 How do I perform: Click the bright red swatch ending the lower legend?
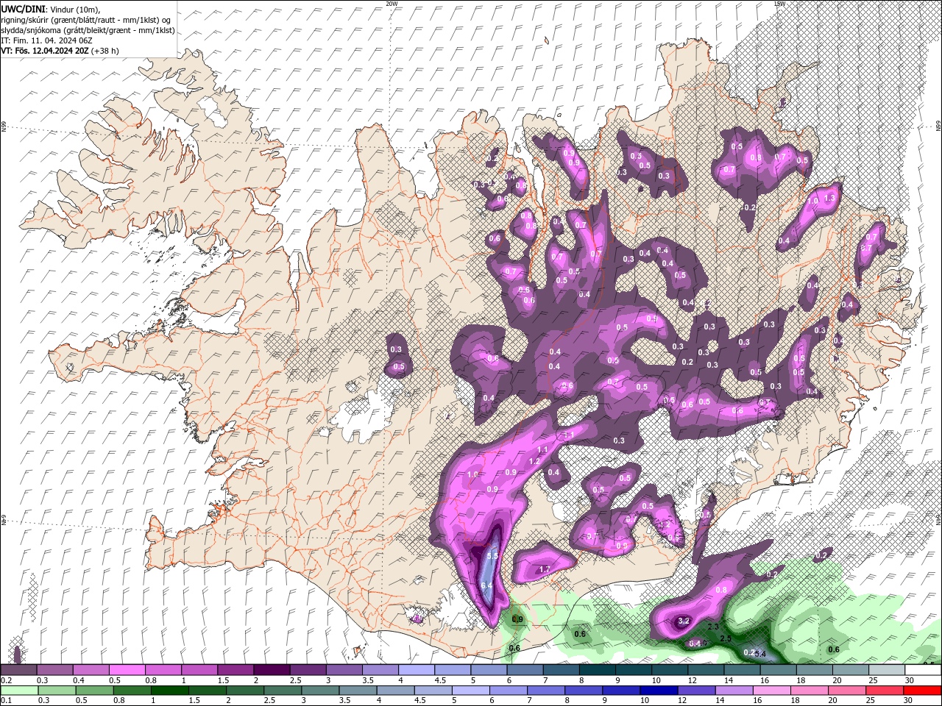point(923,691)
